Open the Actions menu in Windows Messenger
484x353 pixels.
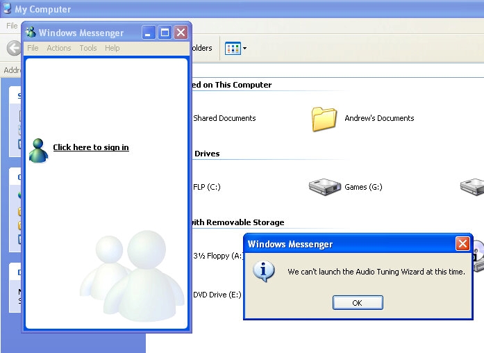click(59, 48)
